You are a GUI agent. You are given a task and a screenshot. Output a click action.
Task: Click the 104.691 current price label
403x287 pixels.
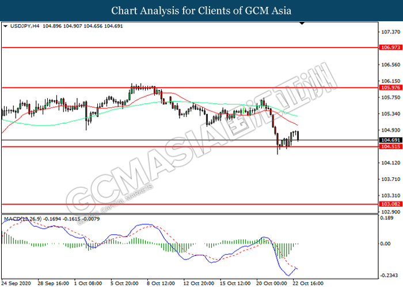click(390, 140)
